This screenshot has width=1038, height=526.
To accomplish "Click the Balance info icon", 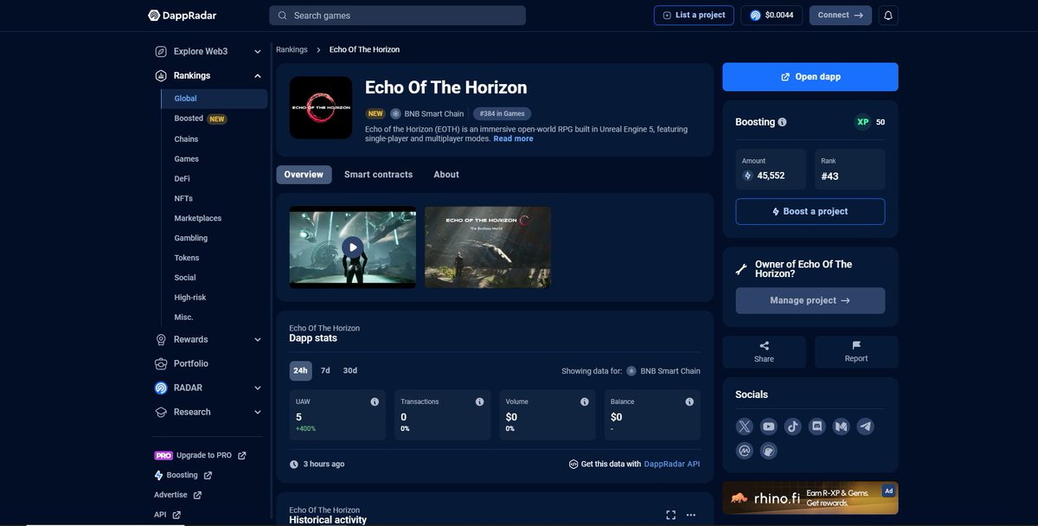I will (689, 401).
